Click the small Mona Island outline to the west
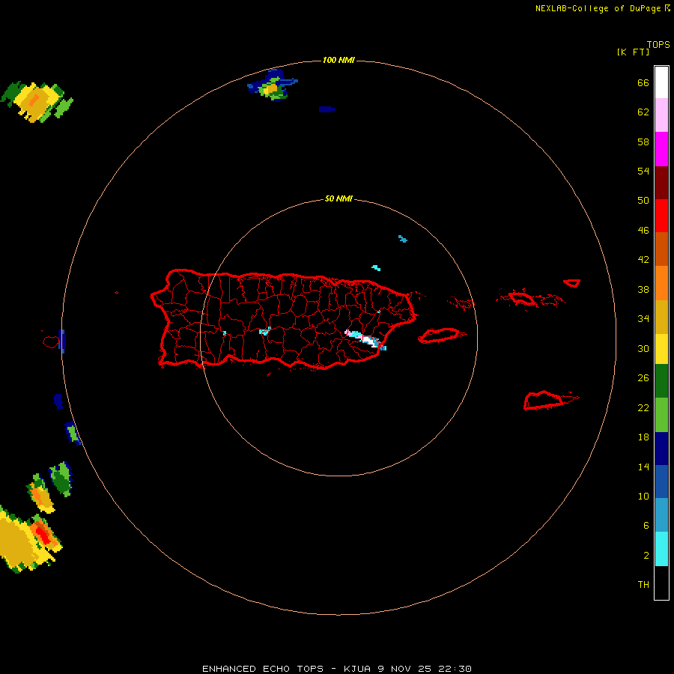The height and width of the screenshot is (674, 674). [x=51, y=342]
